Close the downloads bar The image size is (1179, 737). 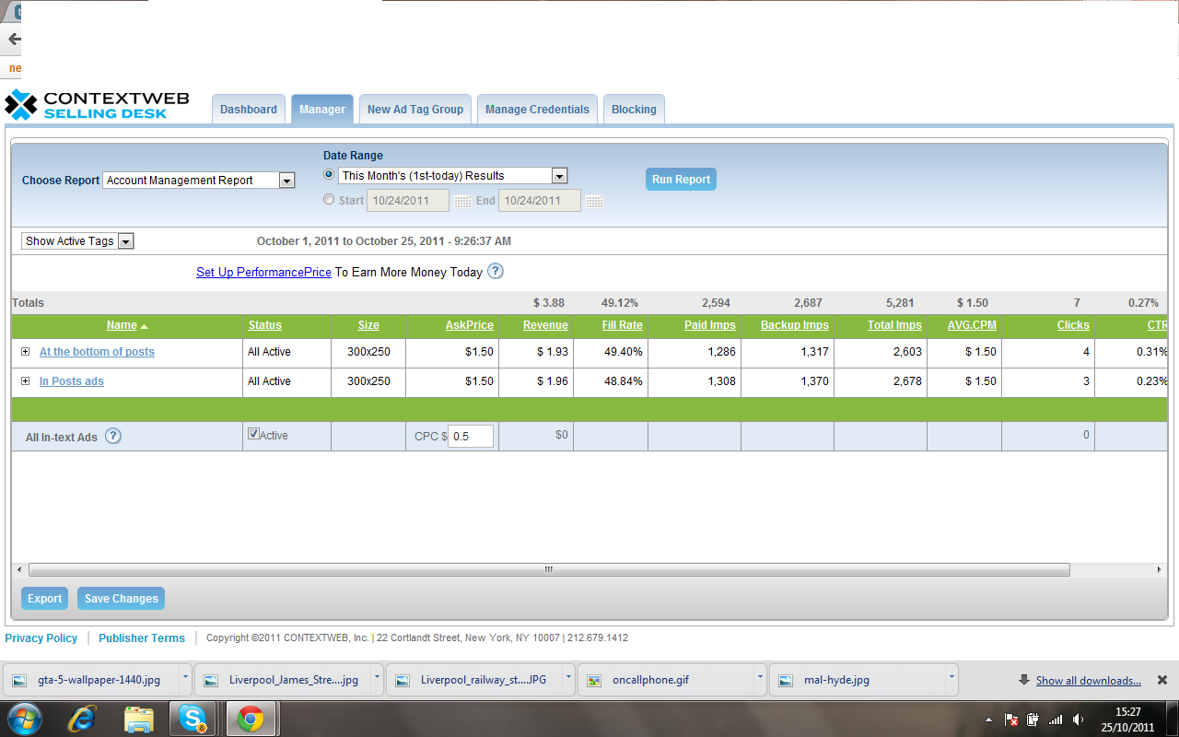pyautogui.click(x=1162, y=681)
